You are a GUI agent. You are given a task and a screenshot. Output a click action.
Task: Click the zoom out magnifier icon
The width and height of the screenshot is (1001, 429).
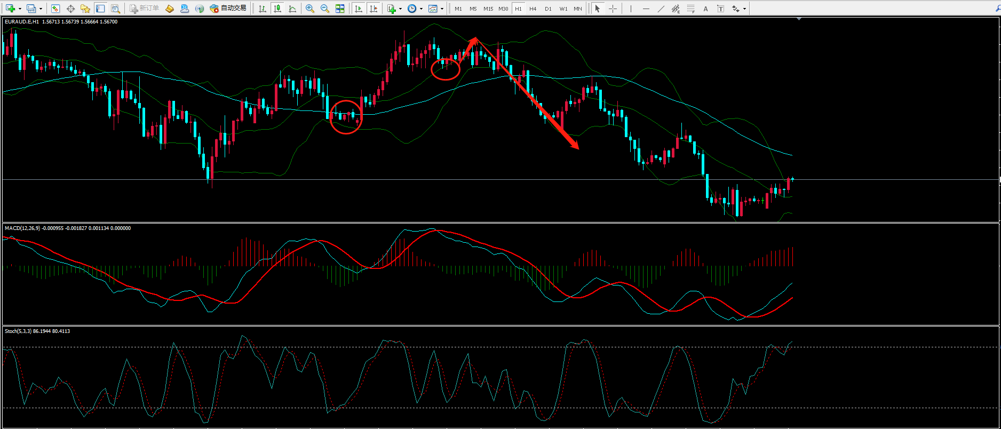click(324, 9)
